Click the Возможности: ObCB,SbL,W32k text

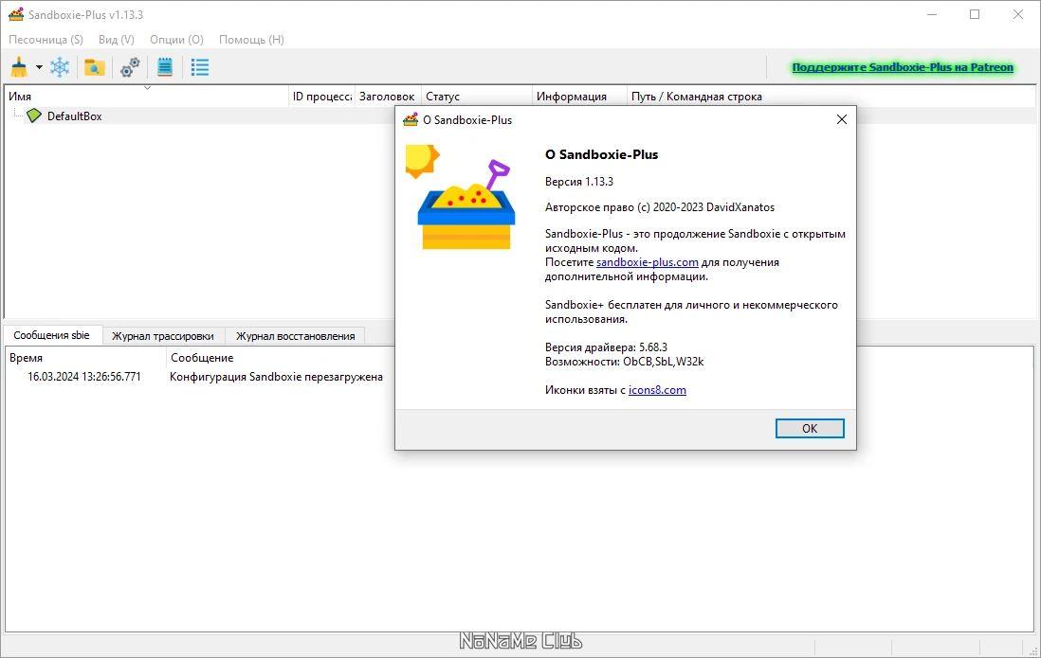(624, 362)
